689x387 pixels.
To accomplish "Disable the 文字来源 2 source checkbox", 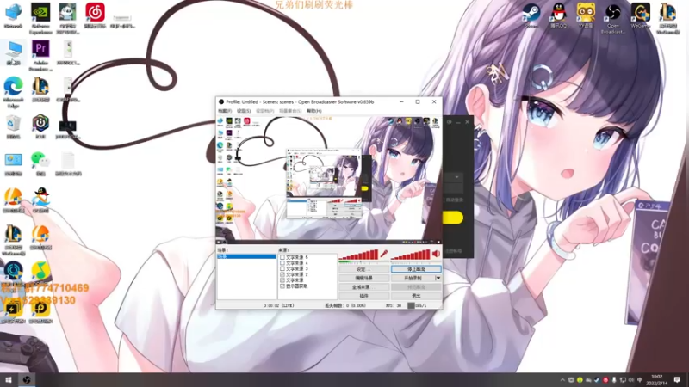I will (x=282, y=274).
